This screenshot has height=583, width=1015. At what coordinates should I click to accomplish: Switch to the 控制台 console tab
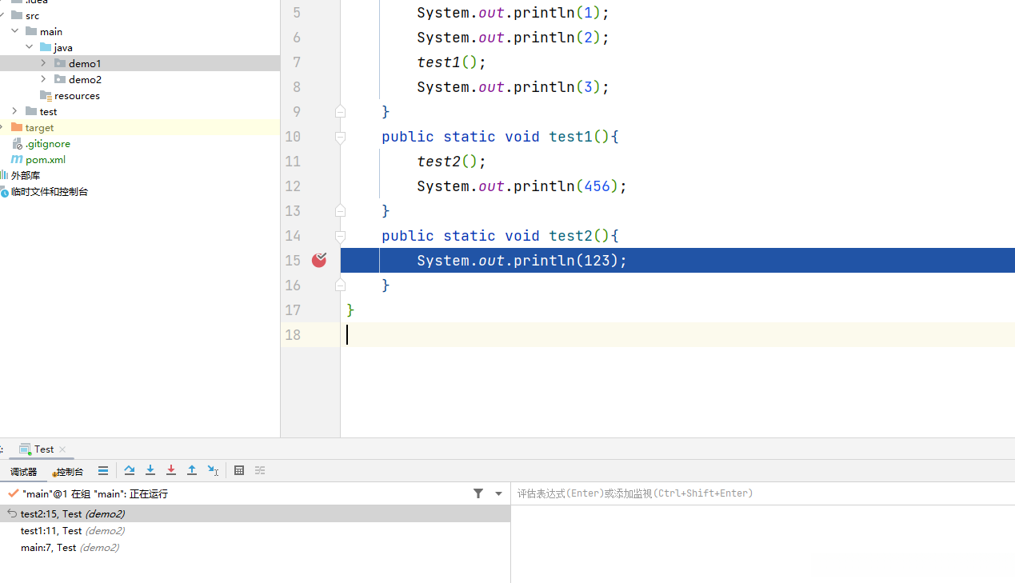(x=69, y=472)
